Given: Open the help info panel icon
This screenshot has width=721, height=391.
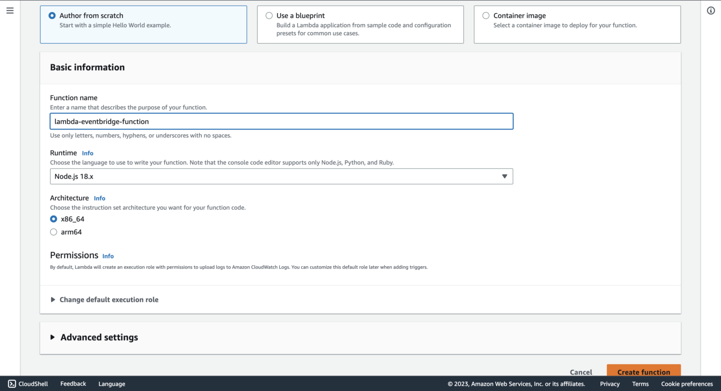Looking at the screenshot, I should click(x=710, y=10).
